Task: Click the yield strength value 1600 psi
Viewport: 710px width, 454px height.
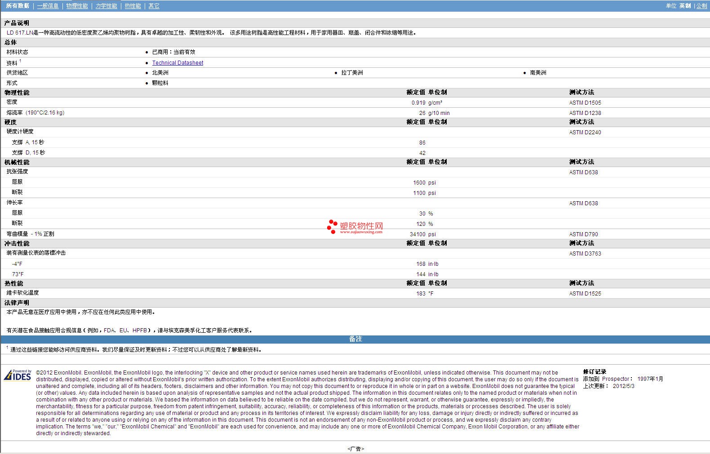Action: tap(424, 183)
